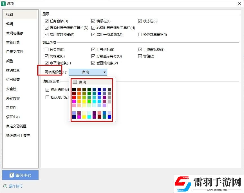The height and width of the screenshot is (193, 244).
Task: Disable 启用平滑滚动 (Smooth scrolling)
Action: [93, 34]
